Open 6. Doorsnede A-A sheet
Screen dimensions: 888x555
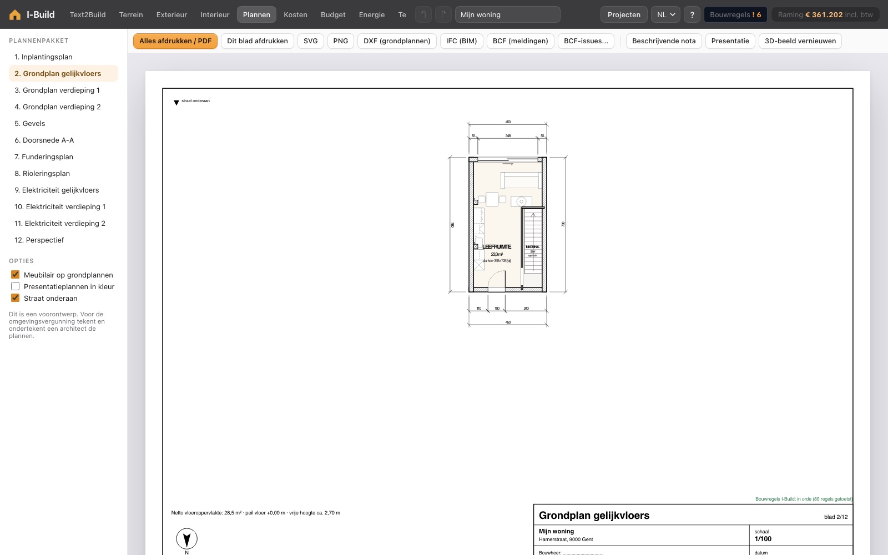coord(63,140)
